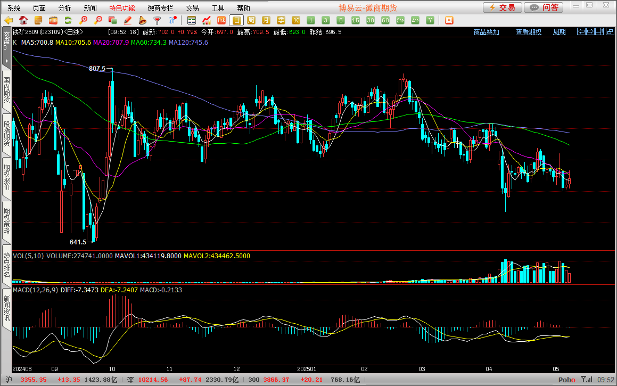The width and height of the screenshot is (617, 386).
Task: Open the 周期 period dropdown link
Action: pos(559,32)
